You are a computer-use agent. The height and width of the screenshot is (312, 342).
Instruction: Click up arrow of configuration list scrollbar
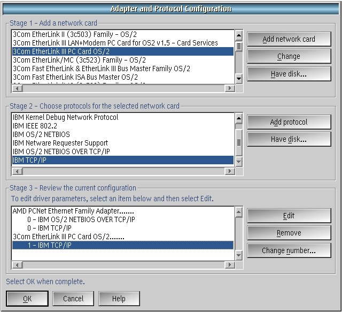(239, 212)
